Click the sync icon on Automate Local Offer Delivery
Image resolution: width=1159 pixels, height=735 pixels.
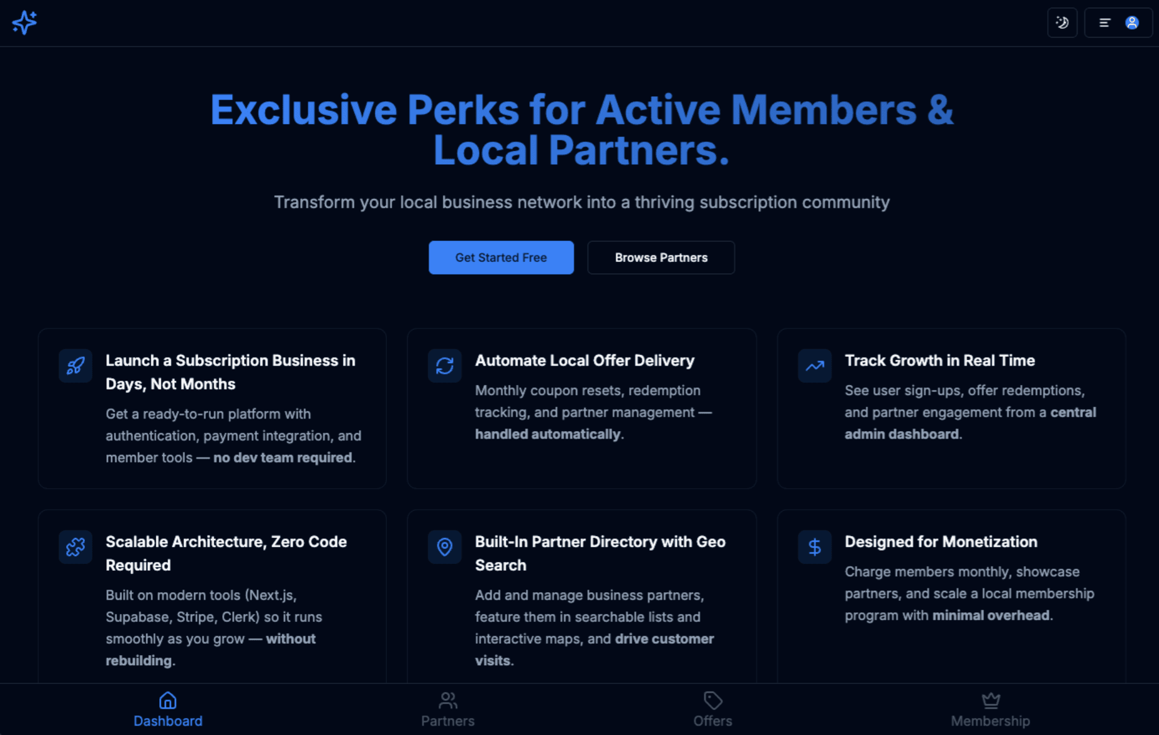tap(444, 366)
